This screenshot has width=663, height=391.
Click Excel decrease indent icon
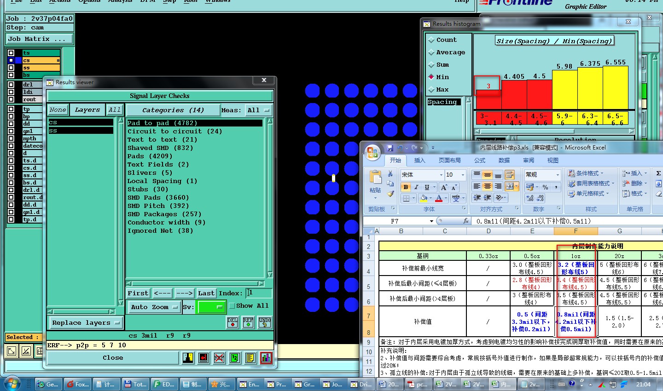tap(477, 198)
